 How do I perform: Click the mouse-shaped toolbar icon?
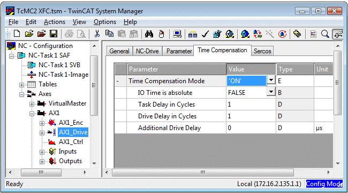pyautogui.click(x=161, y=34)
